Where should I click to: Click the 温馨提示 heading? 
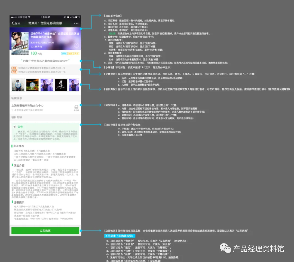pyautogui.click(x=19, y=202)
